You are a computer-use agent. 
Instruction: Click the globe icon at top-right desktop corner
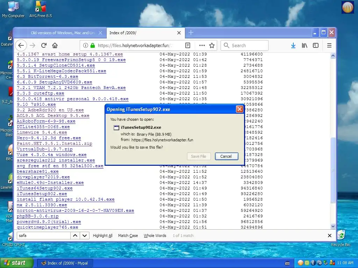pyautogui.click(x=347, y=7)
